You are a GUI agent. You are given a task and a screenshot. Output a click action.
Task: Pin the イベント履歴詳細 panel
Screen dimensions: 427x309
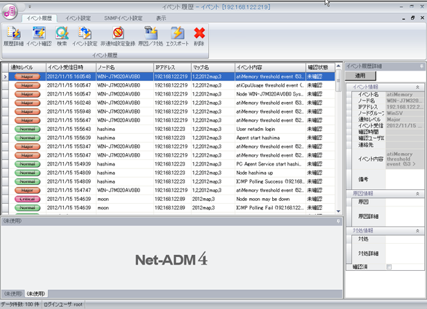coord(421,66)
